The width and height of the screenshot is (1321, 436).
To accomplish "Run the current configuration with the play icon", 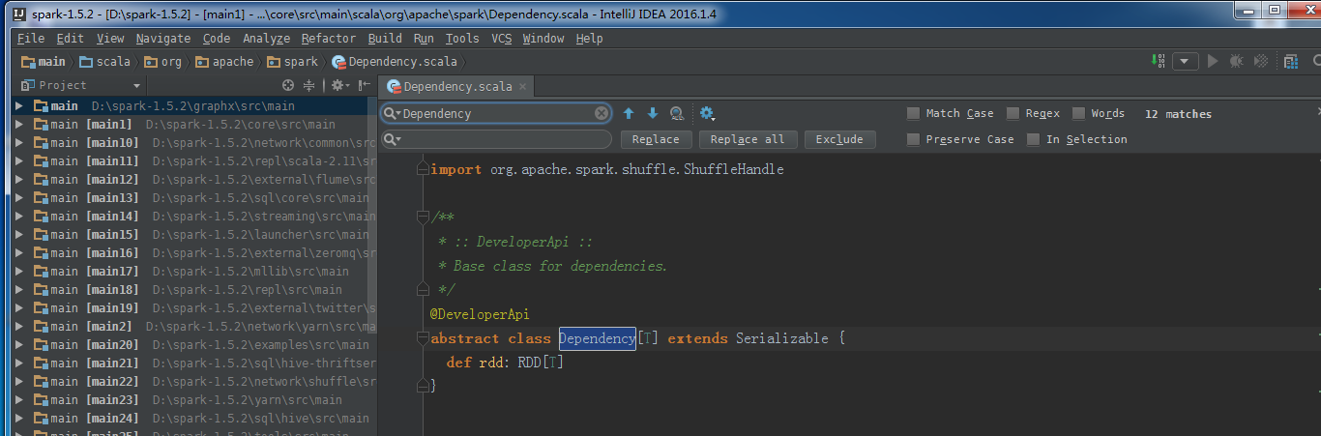I will [x=1213, y=62].
